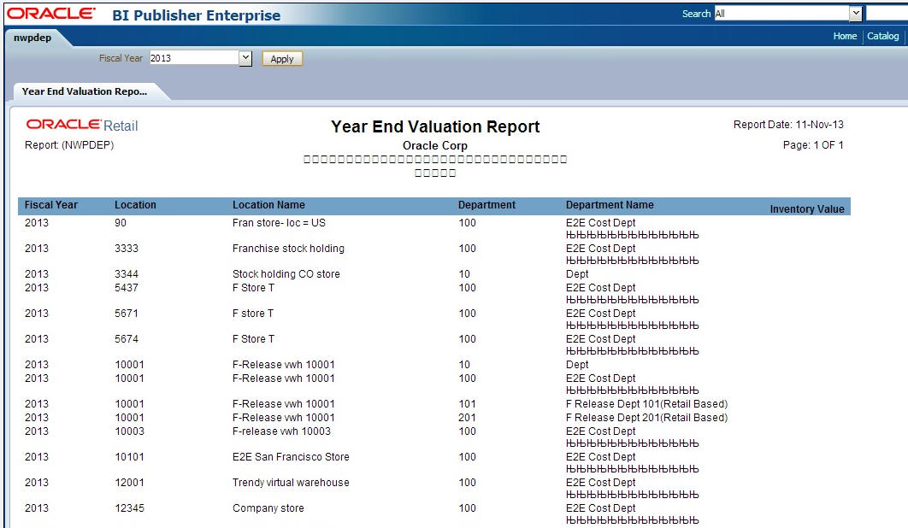Click the F store T cell for 5671
The width and height of the screenshot is (908, 528).
click(x=253, y=314)
